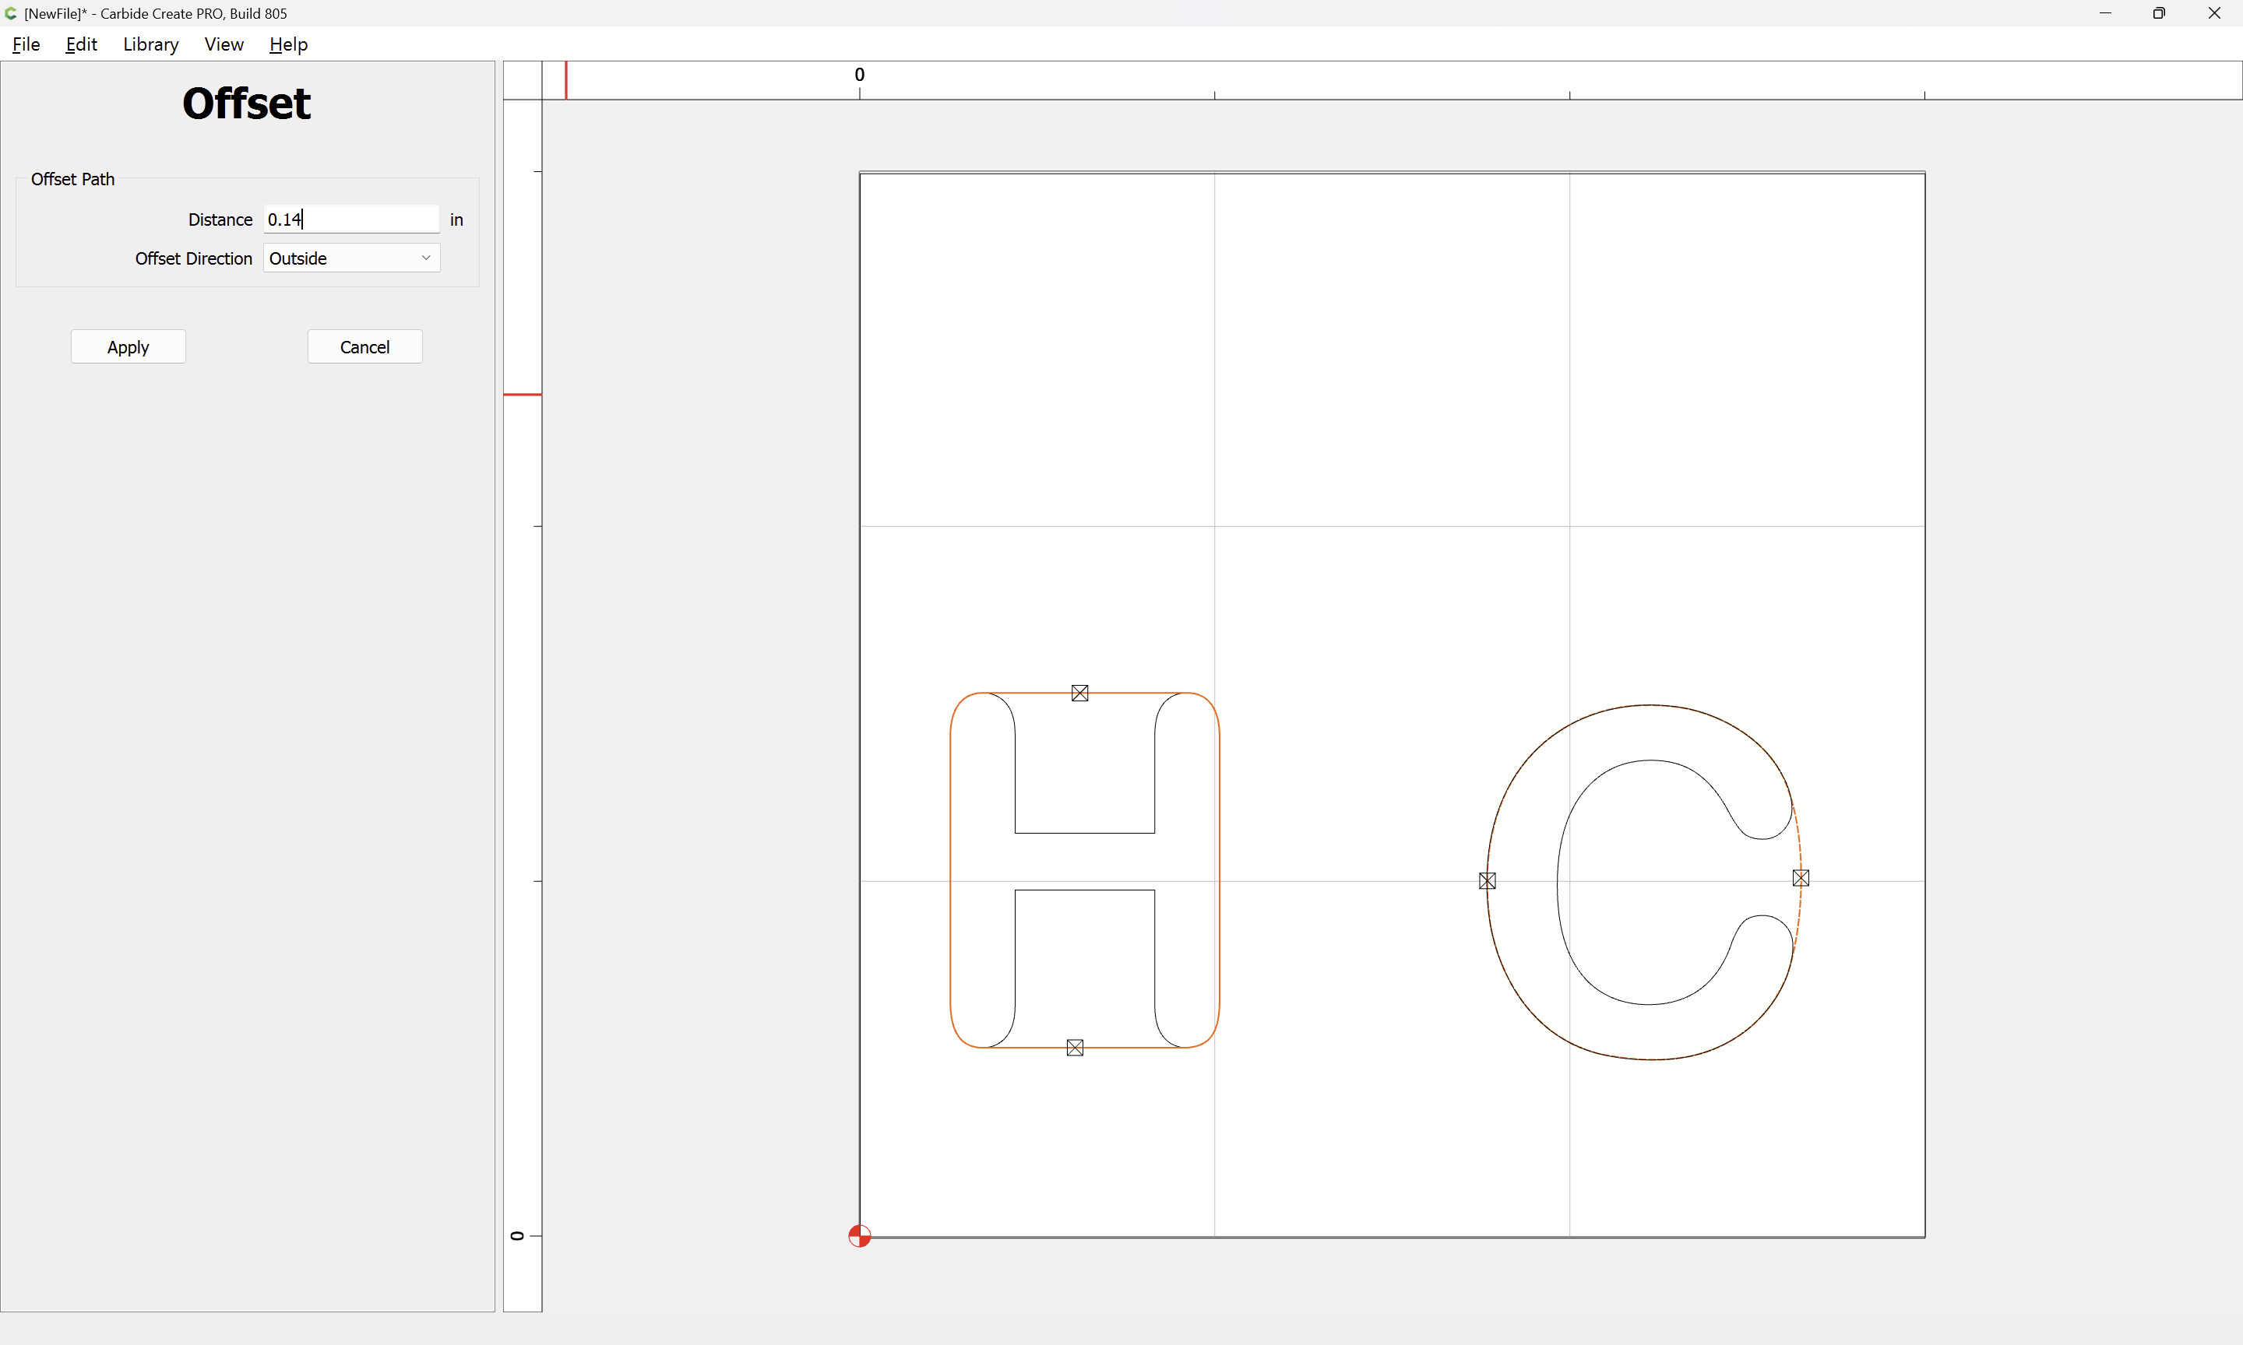This screenshot has width=2243, height=1345.
Task: Click the red origin marker at canvas corner
Action: tap(860, 1236)
